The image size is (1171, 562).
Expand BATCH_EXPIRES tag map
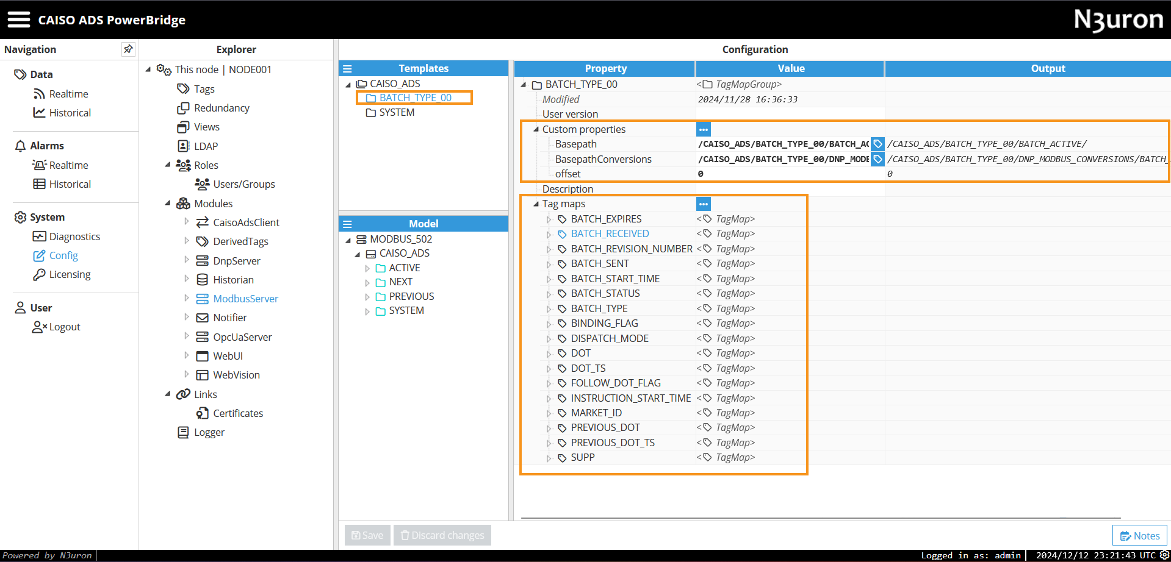[x=549, y=219]
